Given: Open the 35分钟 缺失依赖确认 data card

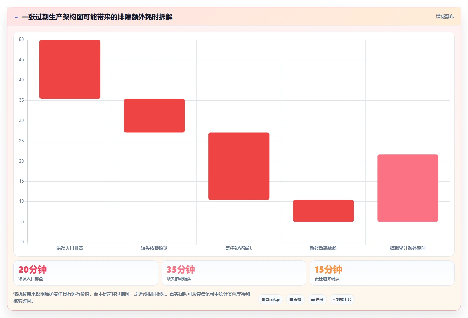Looking at the screenshot, I should pyautogui.click(x=234, y=273).
